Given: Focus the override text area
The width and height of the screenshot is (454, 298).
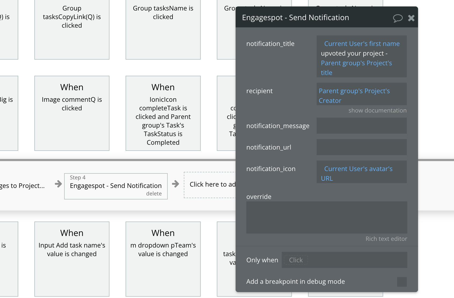Looking at the screenshot, I should pyautogui.click(x=327, y=217).
